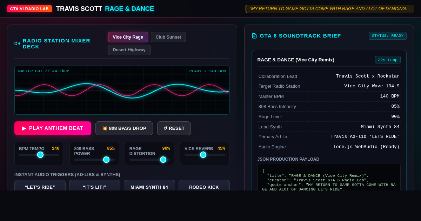This screenshot has height=221, width=421.
Task: Click the "Target Radio Station" row label
Action: coord(279,86)
